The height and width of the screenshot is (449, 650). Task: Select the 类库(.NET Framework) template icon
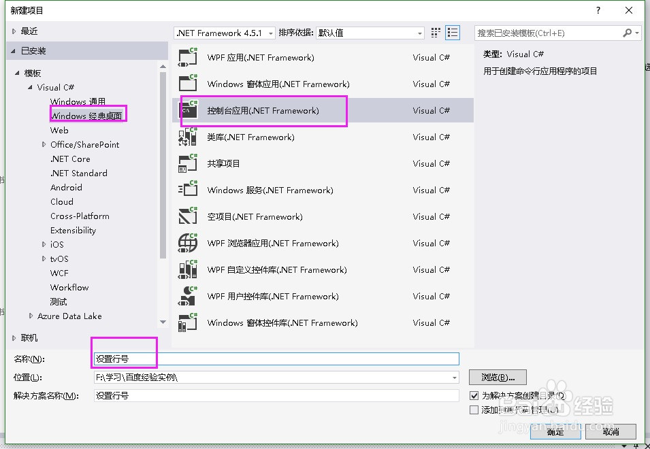click(x=188, y=137)
